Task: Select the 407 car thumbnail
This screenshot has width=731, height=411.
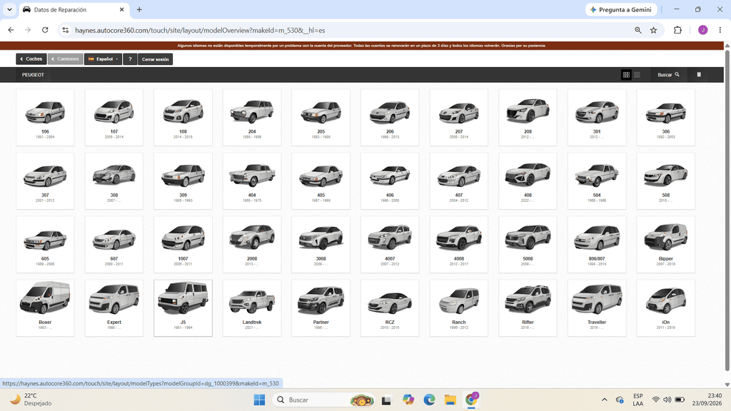Action: [459, 176]
